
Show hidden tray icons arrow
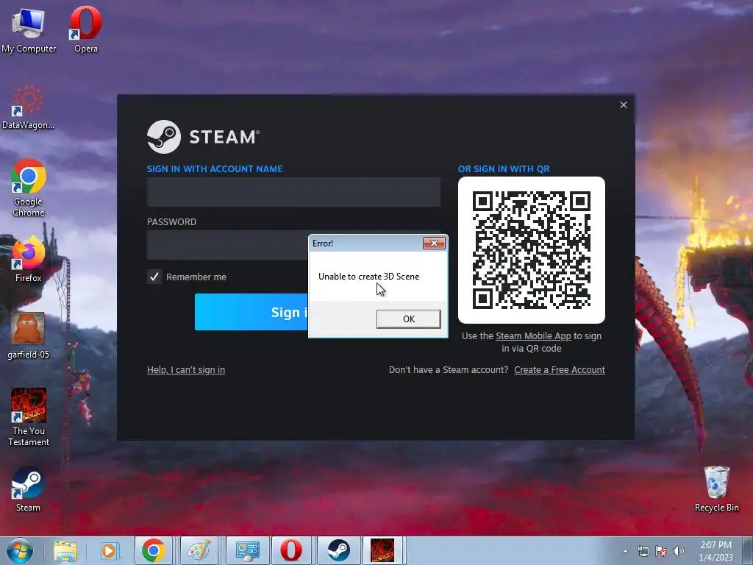coord(625,551)
